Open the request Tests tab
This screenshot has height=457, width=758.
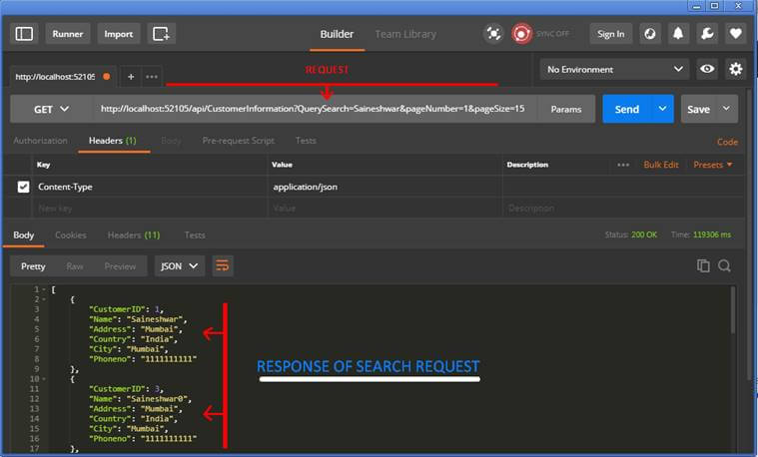306,141
